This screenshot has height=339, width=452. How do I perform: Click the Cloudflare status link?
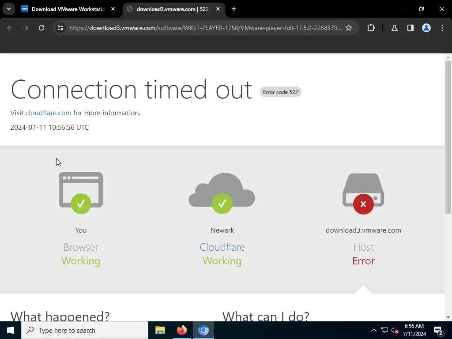coord(222,247)
